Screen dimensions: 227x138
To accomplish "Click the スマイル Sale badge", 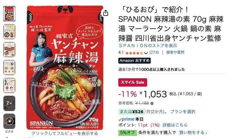I will tap(133, 82).
